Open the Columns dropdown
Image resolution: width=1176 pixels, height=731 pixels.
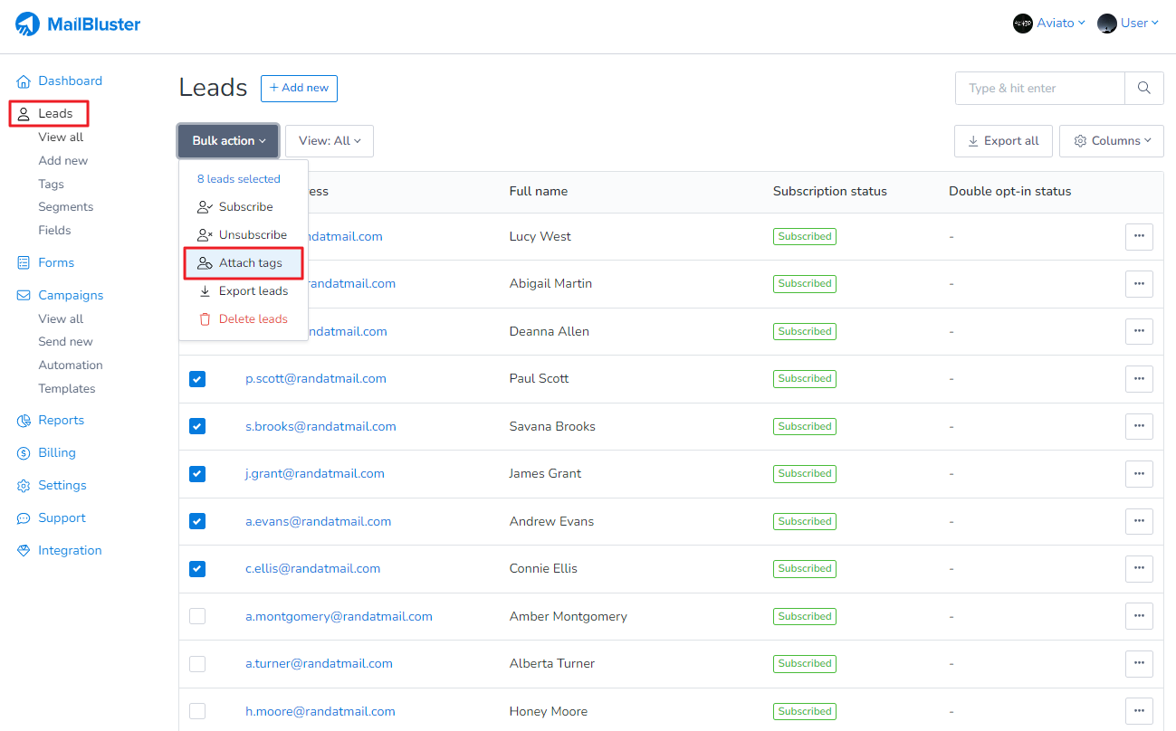click(x=1111, y=141)
